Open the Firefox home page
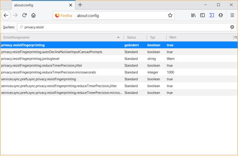The height and width of the screenshot is (156, 238). 33,15
